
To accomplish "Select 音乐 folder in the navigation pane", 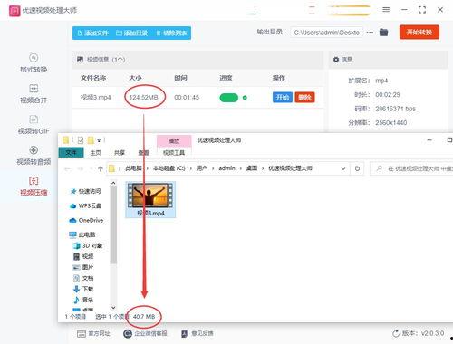I will pos(83,300).
